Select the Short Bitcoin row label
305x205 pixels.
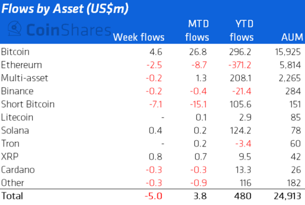coord(28,104)
